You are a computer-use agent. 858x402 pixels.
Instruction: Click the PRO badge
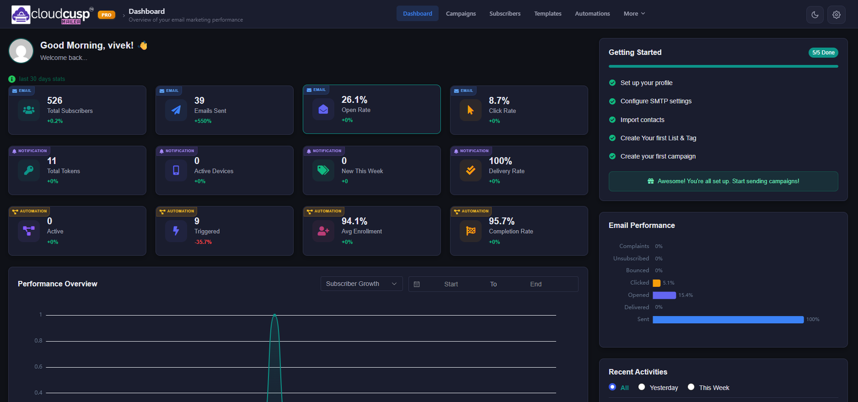106,15
